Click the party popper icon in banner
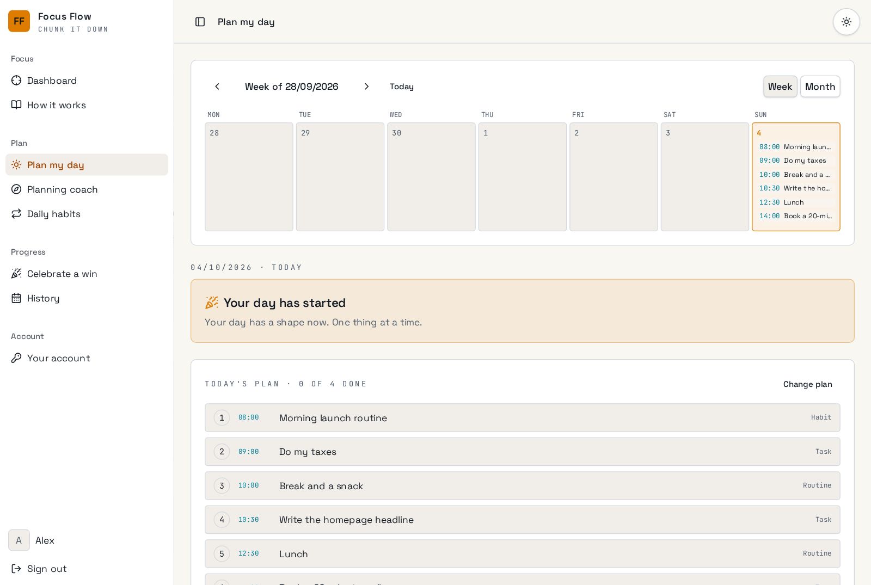This screenshot has height=585, width=871. click(212, 303)
